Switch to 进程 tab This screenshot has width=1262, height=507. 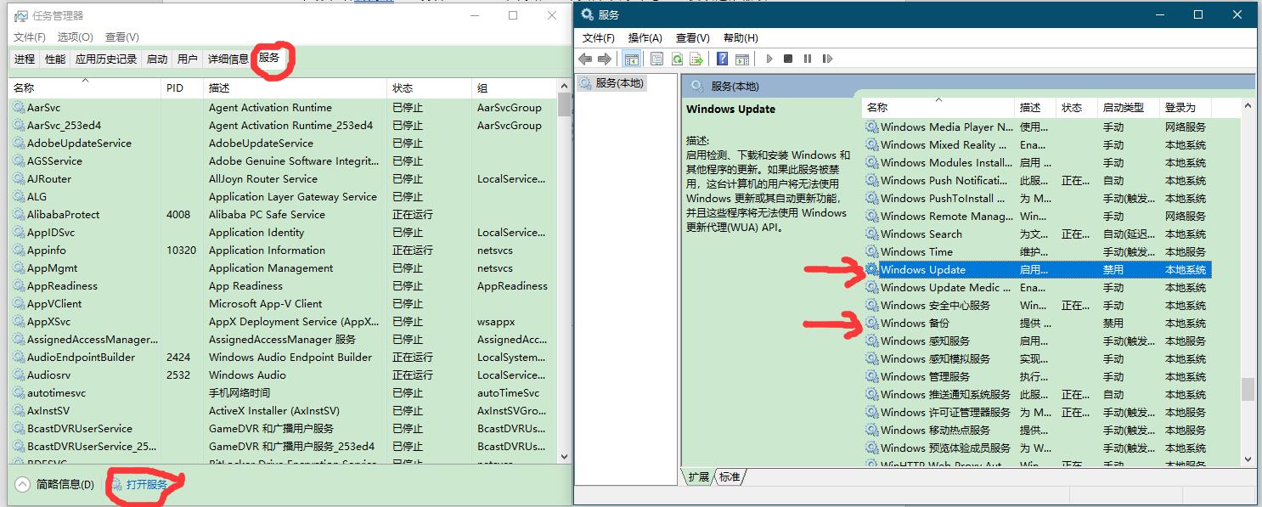[x=25, y=59]
